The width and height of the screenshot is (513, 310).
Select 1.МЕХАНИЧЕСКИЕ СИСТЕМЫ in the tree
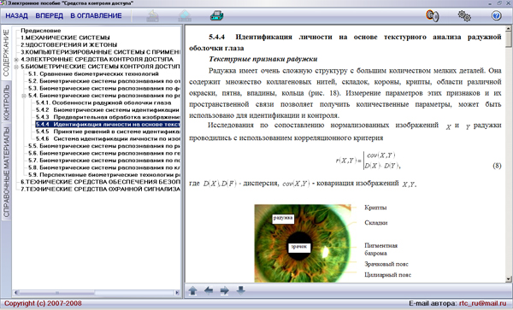coord(65,38)
